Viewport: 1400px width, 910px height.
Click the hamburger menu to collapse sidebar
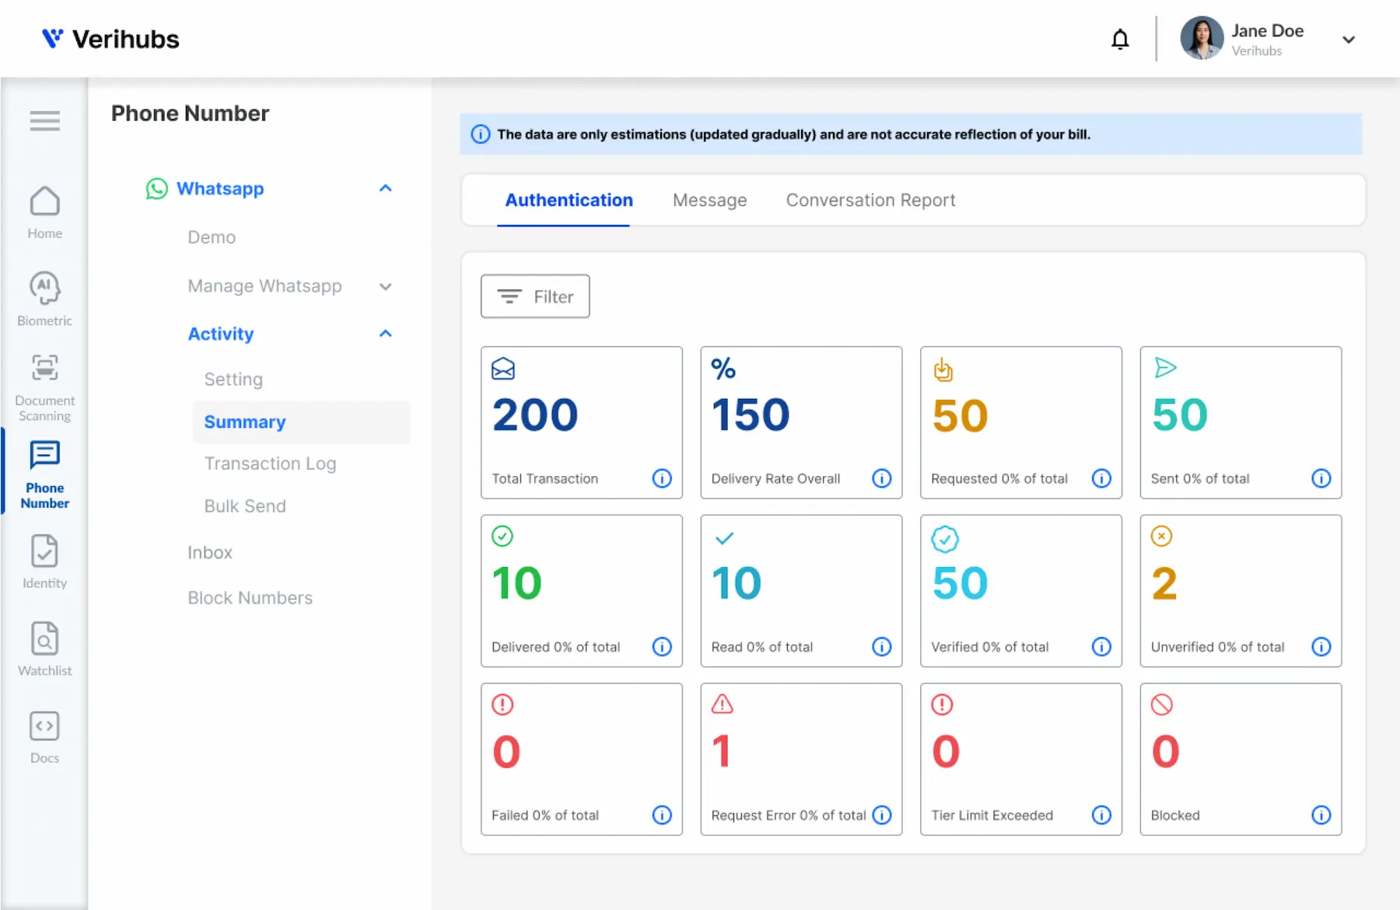pos(44,121)
